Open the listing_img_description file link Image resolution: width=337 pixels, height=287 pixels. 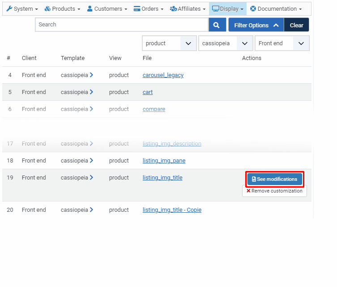tap(172, 143)
